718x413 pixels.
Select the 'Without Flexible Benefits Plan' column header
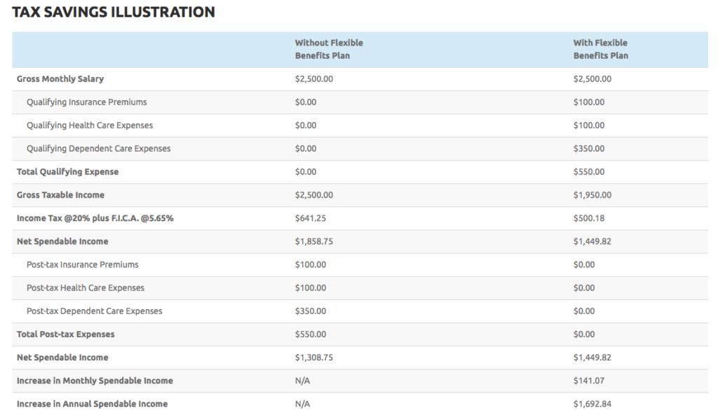pyautogui.click(x=329, y=49)
